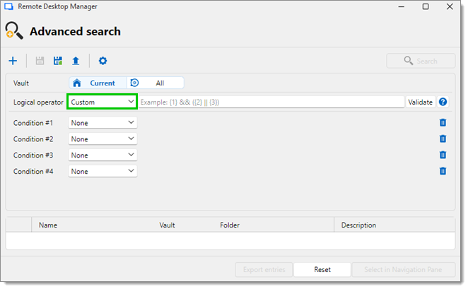Expand the Condition #1 dropdown
The height and width of the screenshot is (289, 468).
103,123
